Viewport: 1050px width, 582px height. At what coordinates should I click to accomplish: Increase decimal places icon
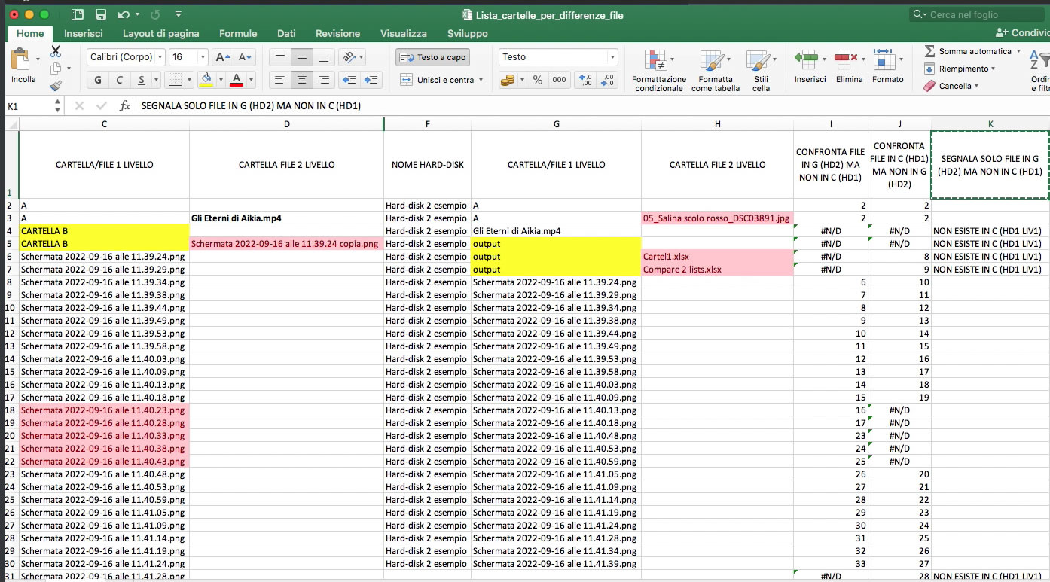(x=585, y=80)
